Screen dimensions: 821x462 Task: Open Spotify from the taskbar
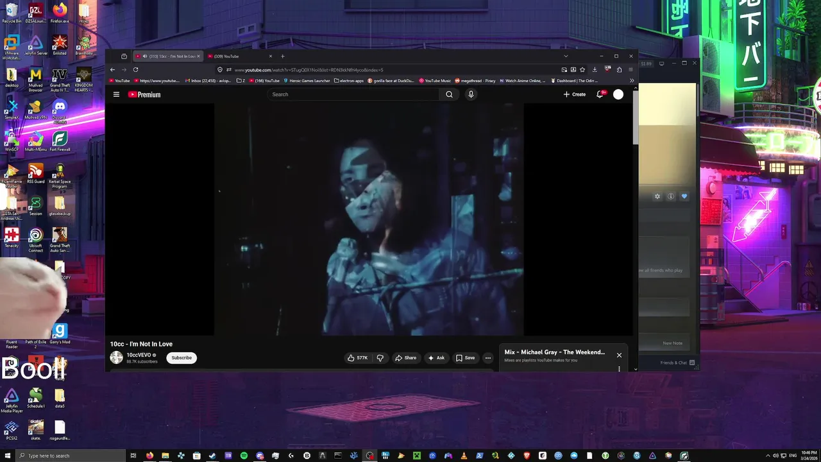pos(244,456)
